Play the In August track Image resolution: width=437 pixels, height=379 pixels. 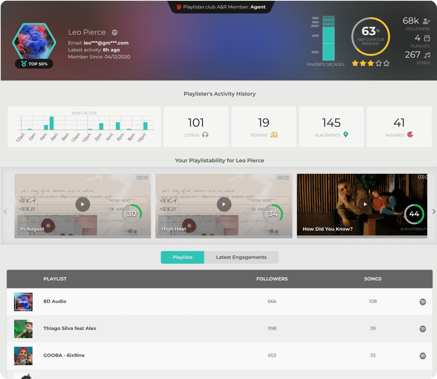83,204
